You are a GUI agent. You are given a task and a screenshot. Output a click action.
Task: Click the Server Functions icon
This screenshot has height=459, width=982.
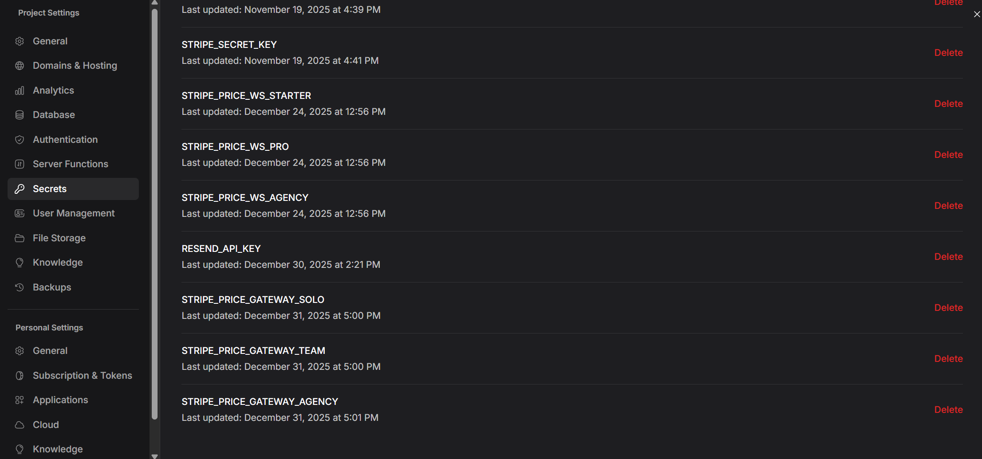click(x=20, y=164)
